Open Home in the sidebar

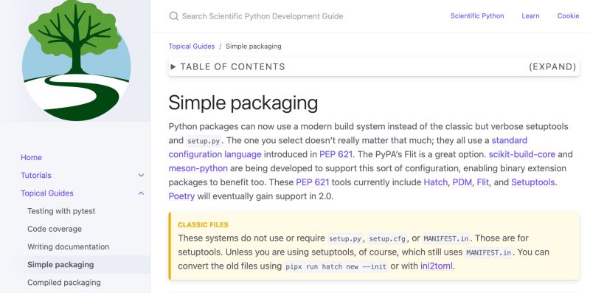[x=31, y=157]
